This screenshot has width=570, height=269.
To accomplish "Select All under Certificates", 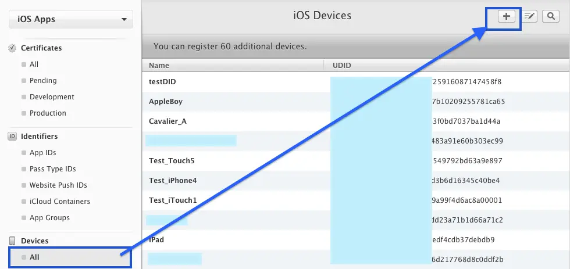I will [x=34, y=64].
